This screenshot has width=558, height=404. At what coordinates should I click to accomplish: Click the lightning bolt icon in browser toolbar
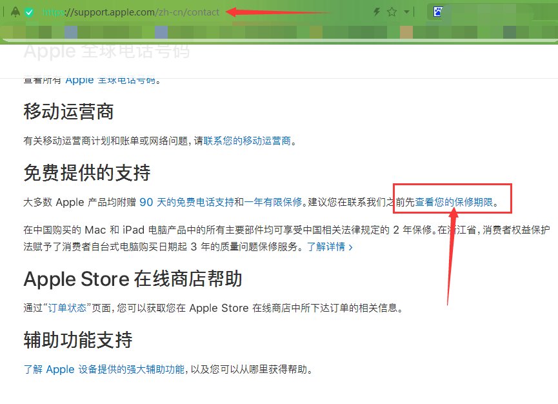coord(377,11)
